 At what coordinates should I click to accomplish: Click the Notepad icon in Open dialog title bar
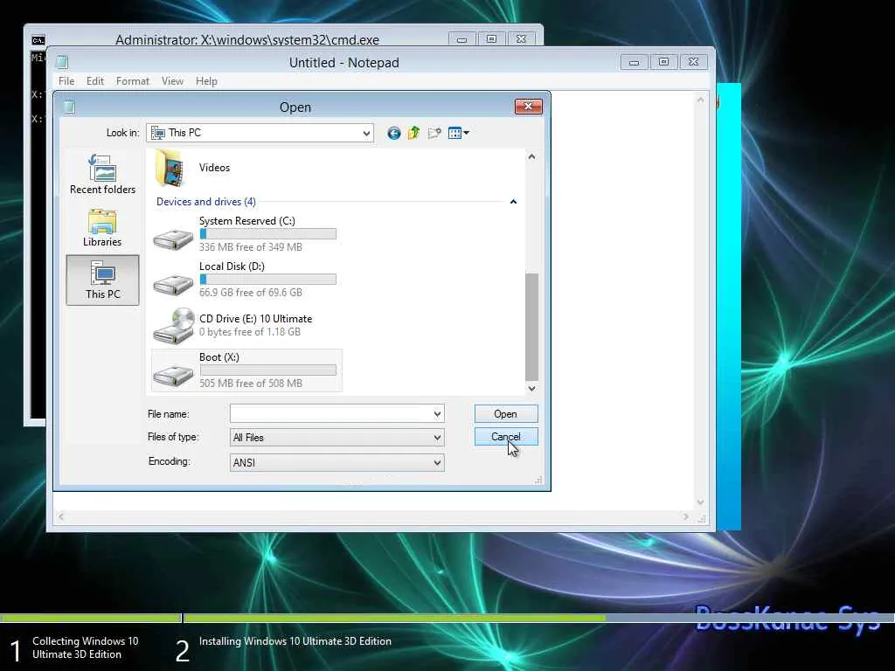(69, 107)
